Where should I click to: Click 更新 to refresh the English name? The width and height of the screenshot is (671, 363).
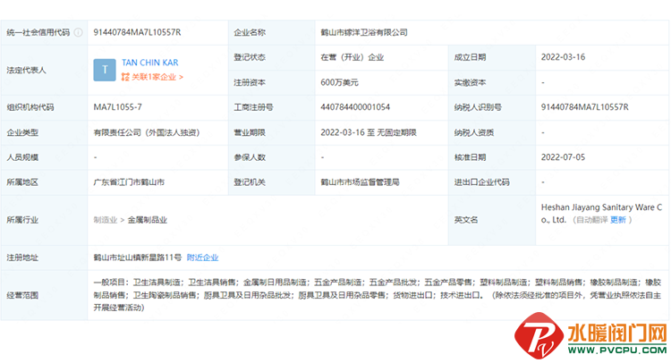[x=617, y=220]
